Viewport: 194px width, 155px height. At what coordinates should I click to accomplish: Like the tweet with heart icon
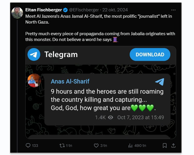tap(96, 145)
